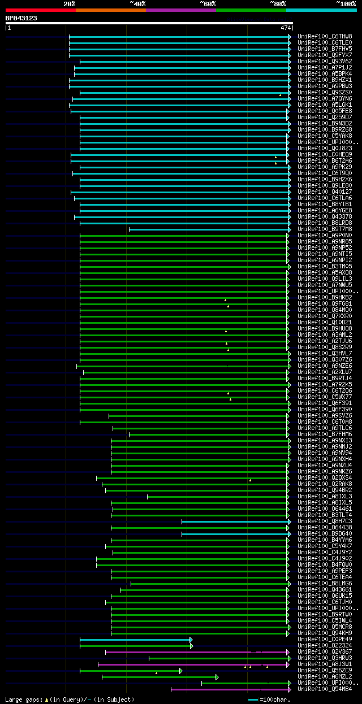Click the UniRef100_Q94BR2 label

pyautogui.click(x=325, y=490)
